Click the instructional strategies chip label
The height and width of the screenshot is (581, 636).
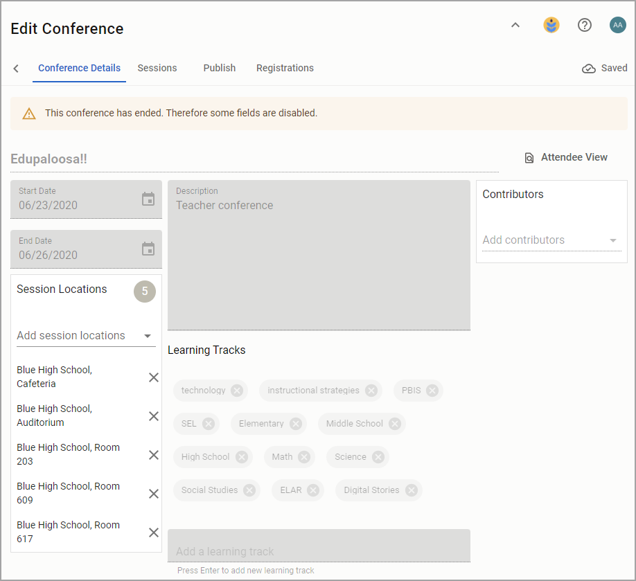(x=313, y=391)
